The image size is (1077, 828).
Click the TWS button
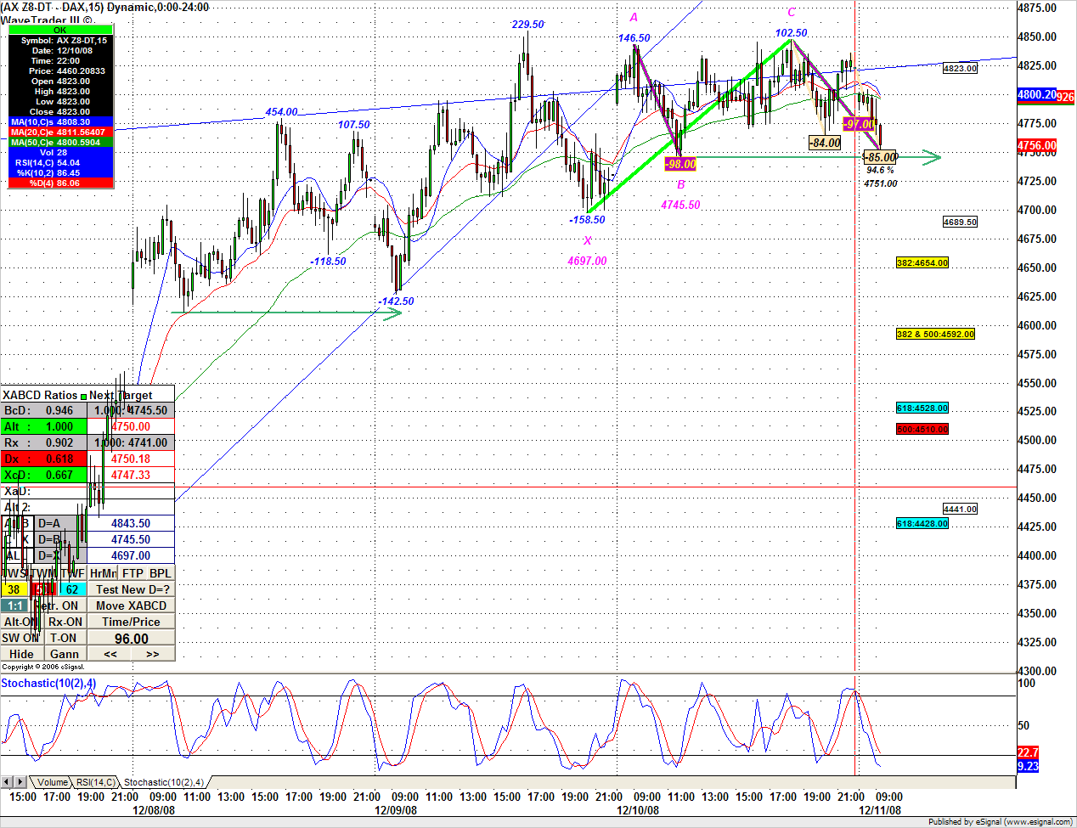(14, 573)
